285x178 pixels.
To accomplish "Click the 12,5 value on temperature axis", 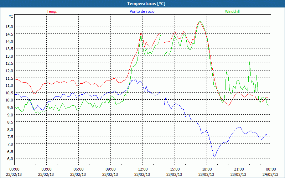I will point(9,63).
